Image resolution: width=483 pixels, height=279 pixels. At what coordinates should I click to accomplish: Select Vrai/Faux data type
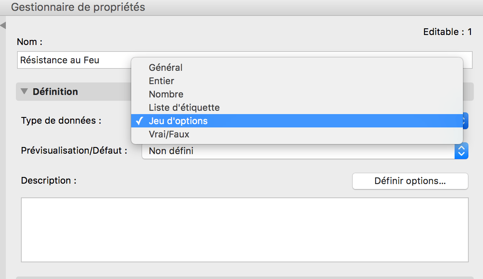point(169,135)
